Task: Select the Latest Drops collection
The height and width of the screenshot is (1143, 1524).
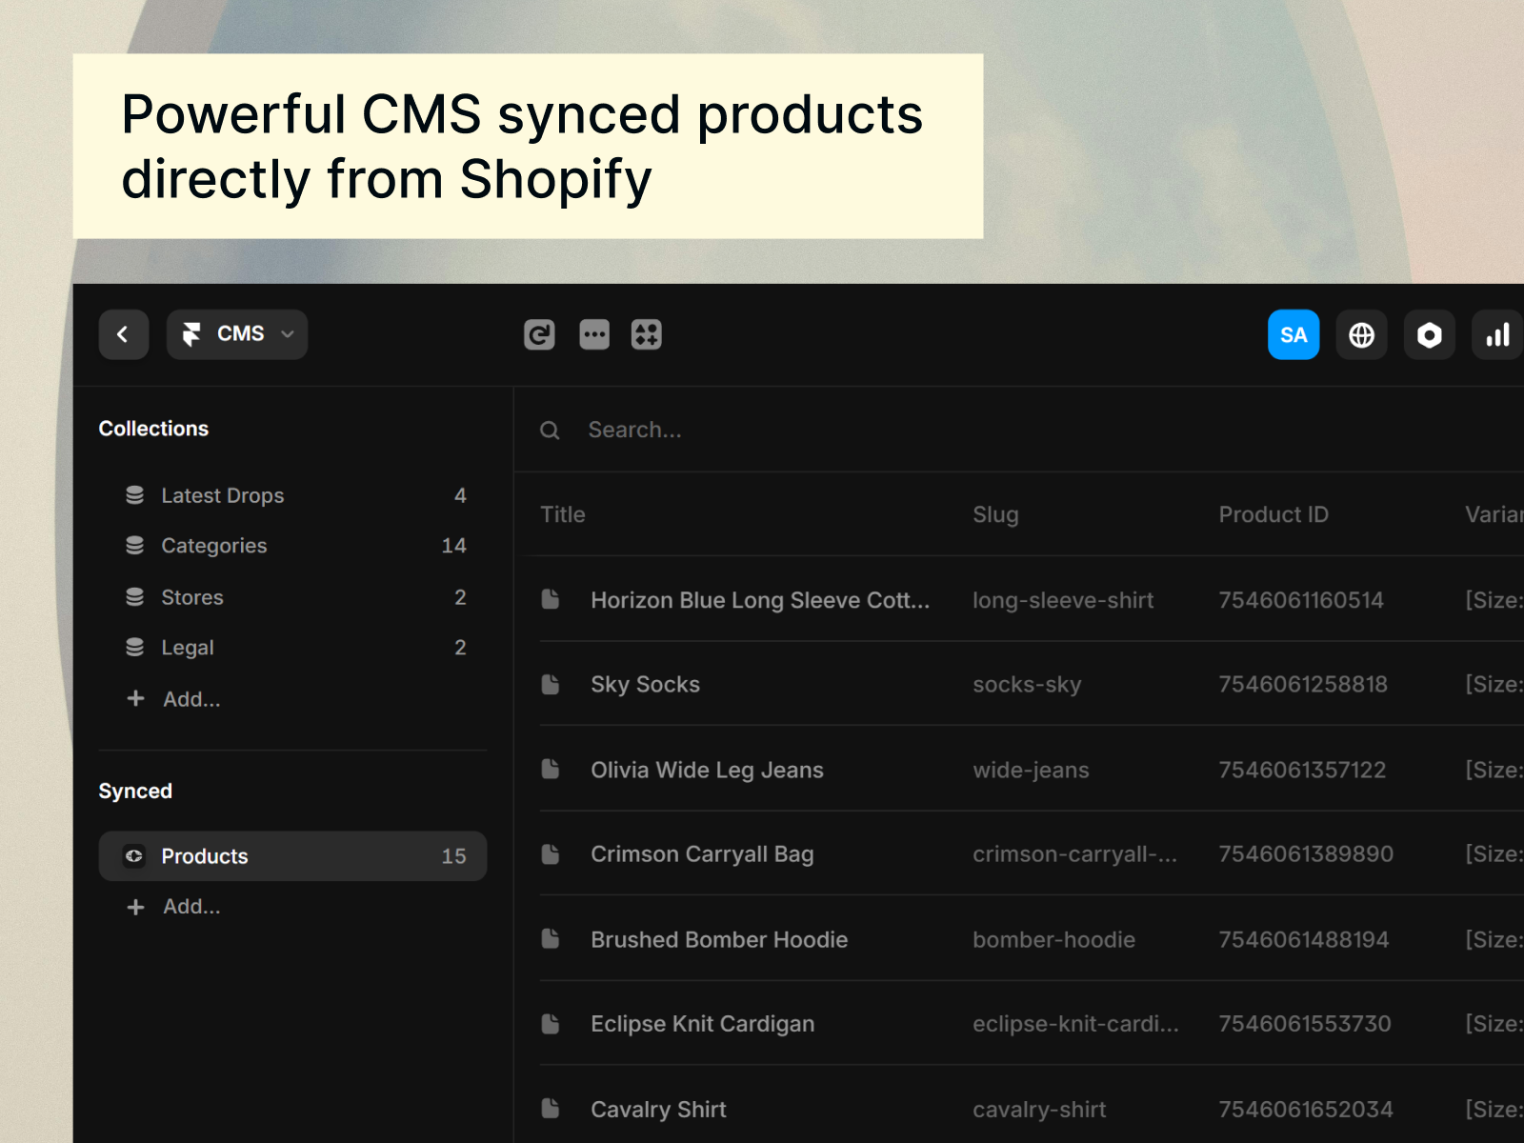Action: pyautogui.click(x=223, y=495)
